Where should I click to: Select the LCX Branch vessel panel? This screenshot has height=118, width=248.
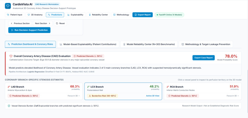pyautogui.click(x=123, y=91)
